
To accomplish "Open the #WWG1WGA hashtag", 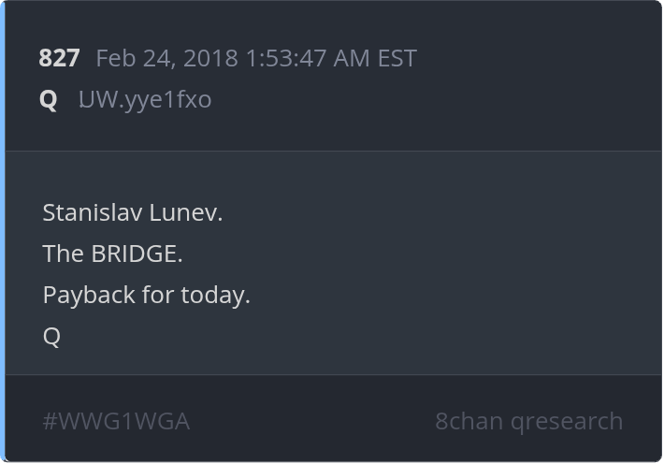I will 116,421.
